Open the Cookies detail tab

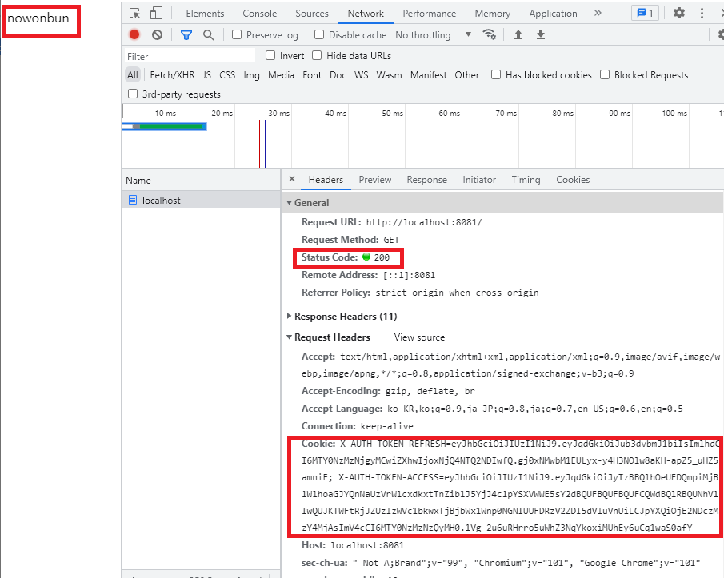tap(573, 179)
